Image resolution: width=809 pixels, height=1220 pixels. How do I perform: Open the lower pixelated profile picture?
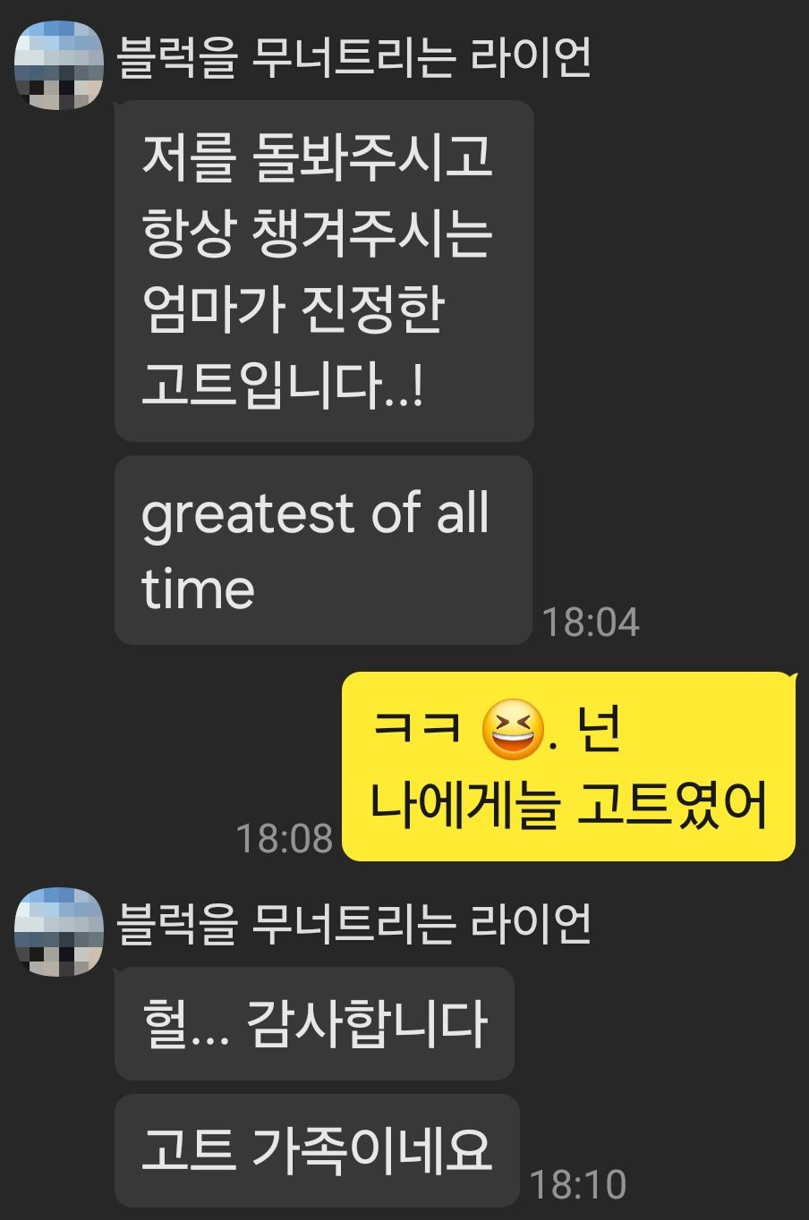tap(59, 931)
